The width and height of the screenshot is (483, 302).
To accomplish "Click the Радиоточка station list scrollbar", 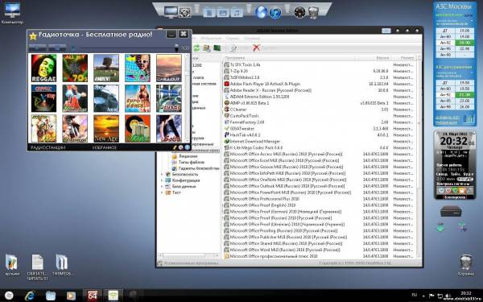I will (187, 98).
